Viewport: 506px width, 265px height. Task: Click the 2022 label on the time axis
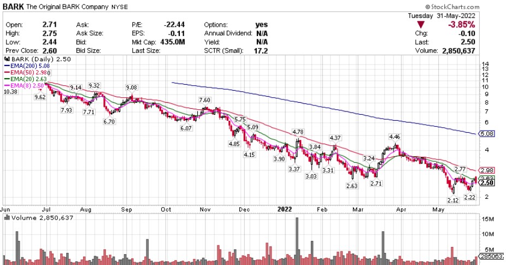(284, 209)
